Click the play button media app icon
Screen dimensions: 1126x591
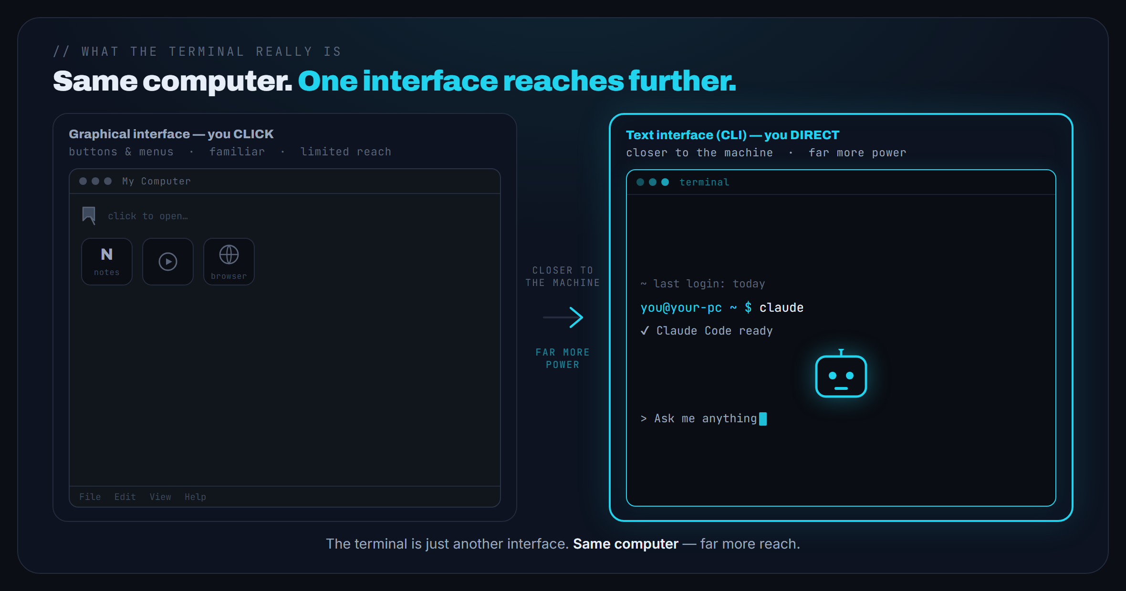168,262
